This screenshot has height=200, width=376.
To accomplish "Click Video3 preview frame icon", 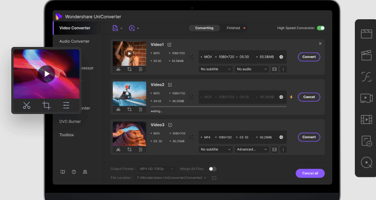I will 274,149.
